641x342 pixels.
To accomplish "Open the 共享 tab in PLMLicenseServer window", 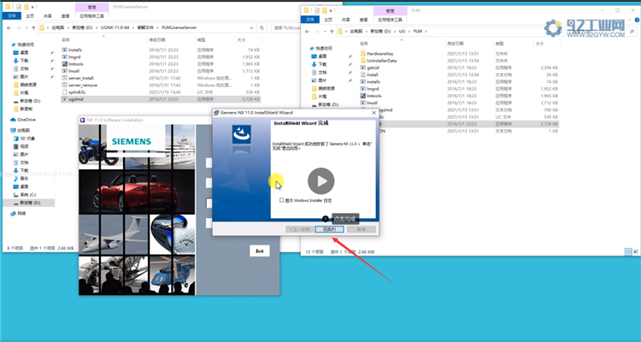I will (x=48, y=16).
